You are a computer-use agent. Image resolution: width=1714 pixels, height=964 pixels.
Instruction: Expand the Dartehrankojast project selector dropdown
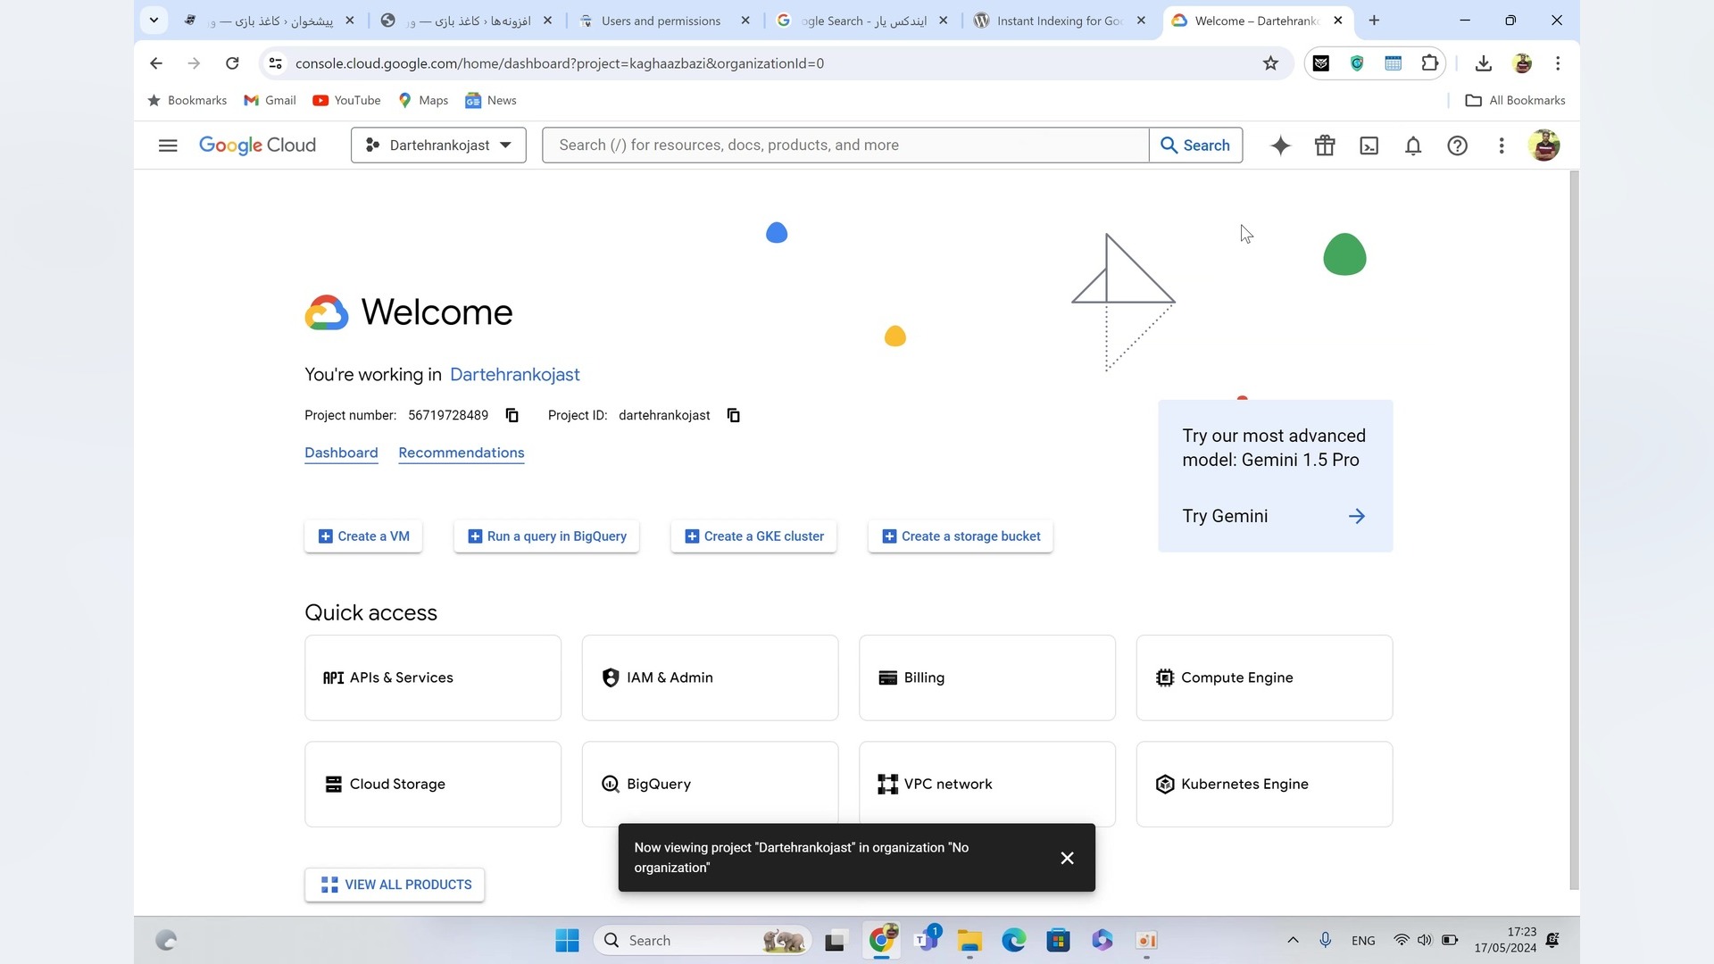coord(438,145)
